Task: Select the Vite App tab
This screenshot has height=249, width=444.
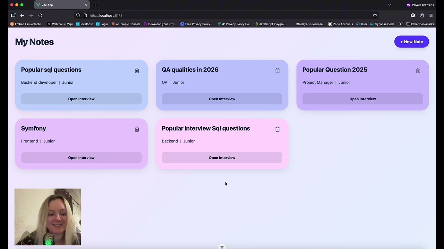Action: pyautogui.click(x=62, y=5)
